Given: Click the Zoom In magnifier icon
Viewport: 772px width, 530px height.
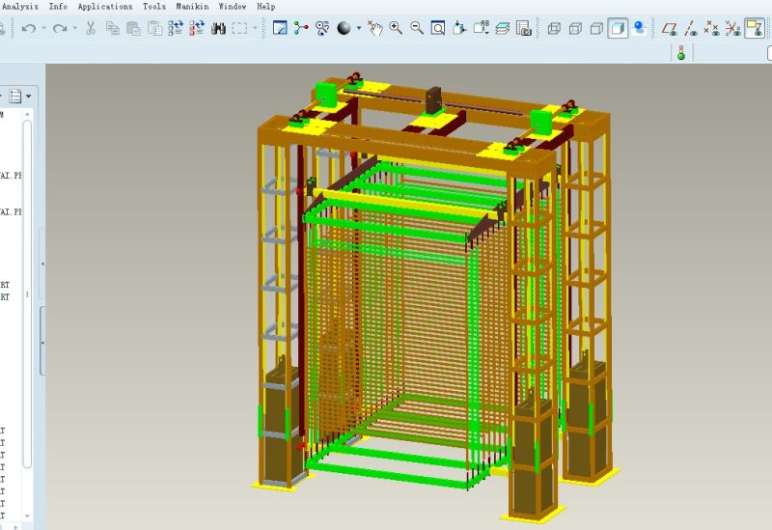Looking at the screenshot, I should click(x=396, y=28).
